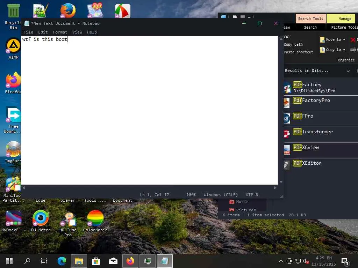Click Notepad text editing area
Viewport: 358px width, 268px height.
pos(149,110)
